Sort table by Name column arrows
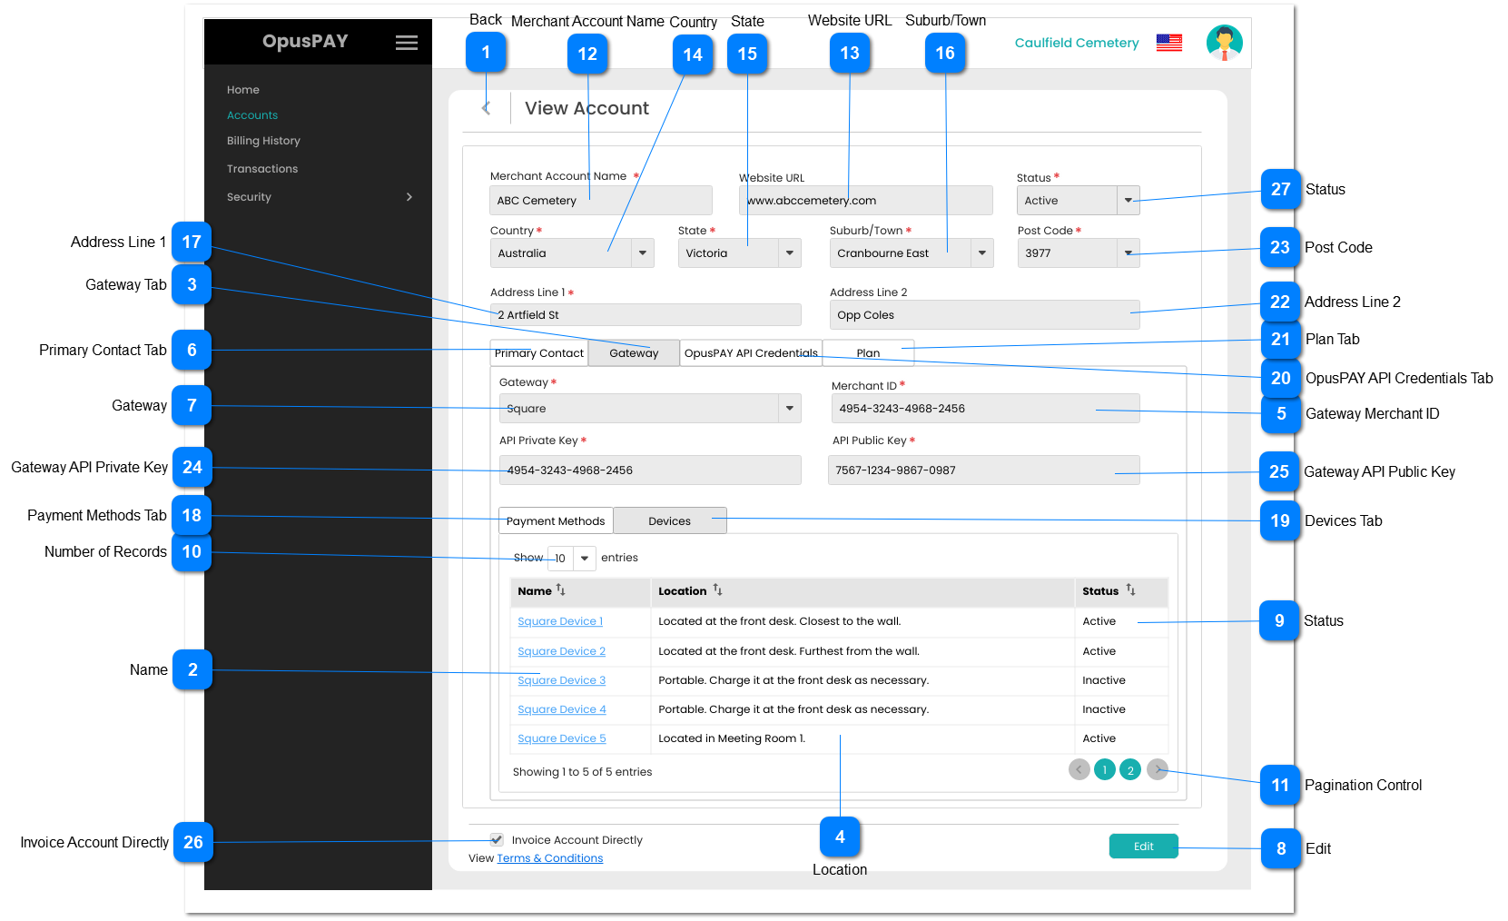This screenshot has height=921, width=1508. (x=561, y=590)
